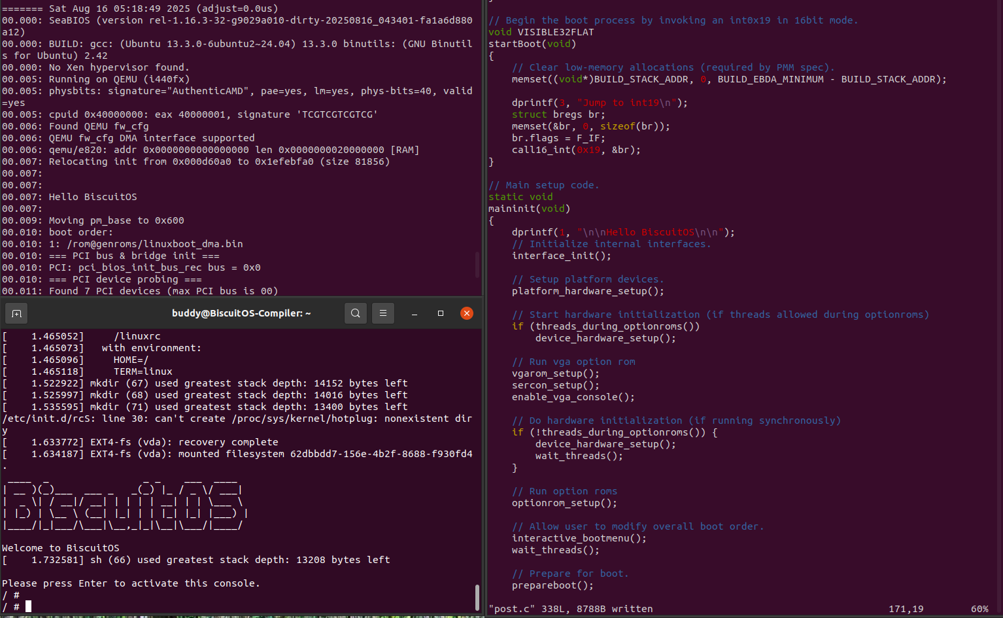Viewport: 1003px width, 618px height.
Task: Maximize the buddy@BiscuitOS-Compiler terminal window
Action: click(x=441, y=313)
